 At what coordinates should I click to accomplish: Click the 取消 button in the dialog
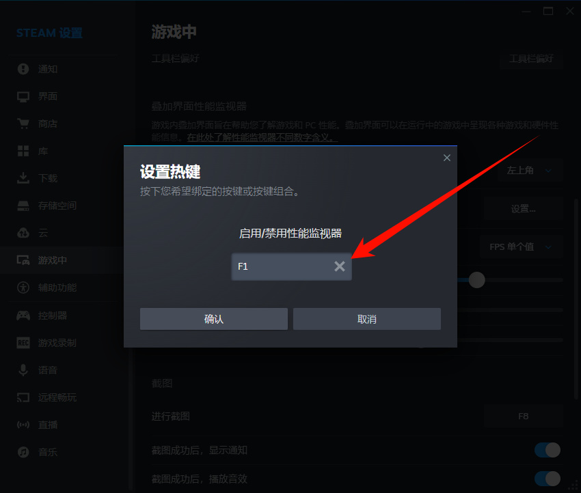click(367, 319)
